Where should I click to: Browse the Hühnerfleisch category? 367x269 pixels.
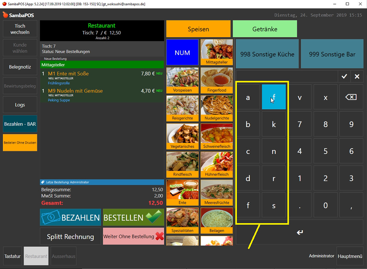[x=216, y=164]
